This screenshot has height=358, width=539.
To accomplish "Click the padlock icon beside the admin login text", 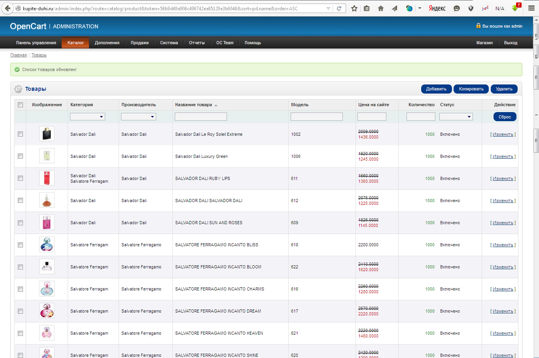I will (x=478, y=26).
